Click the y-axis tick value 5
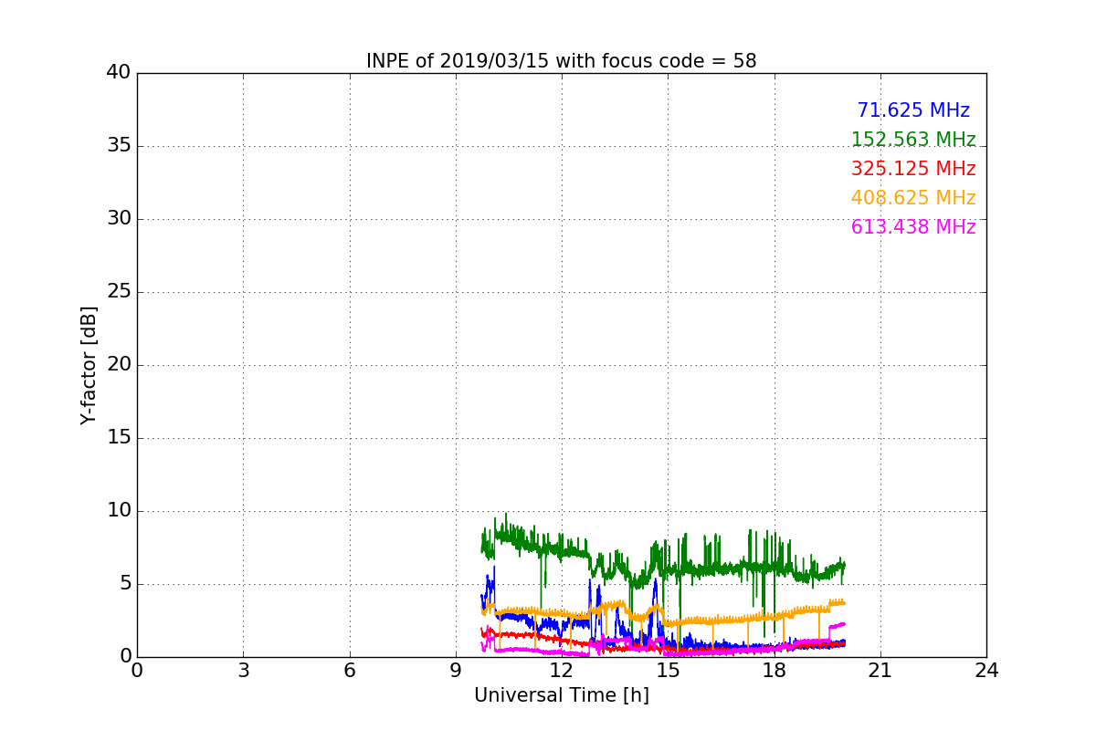This screenshot has width=1096, height=730. click(x=124, y=584)
